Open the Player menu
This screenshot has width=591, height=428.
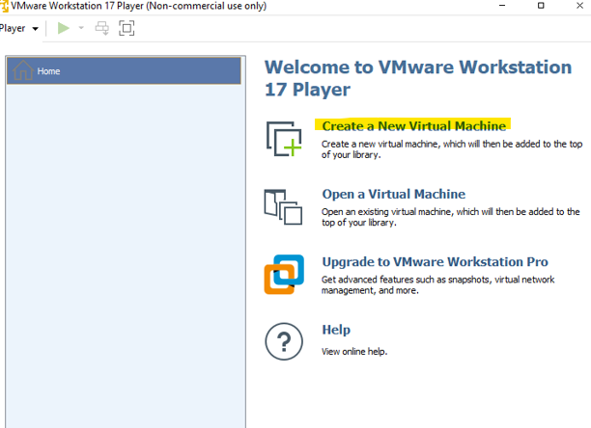click(14, 28)
